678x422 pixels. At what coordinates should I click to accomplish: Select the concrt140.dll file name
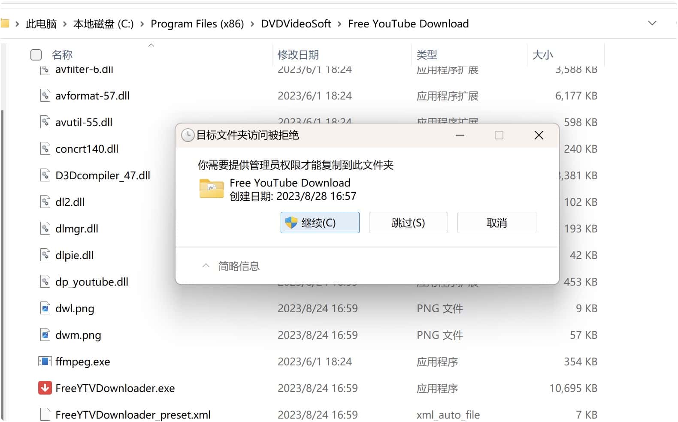[87, 149]
